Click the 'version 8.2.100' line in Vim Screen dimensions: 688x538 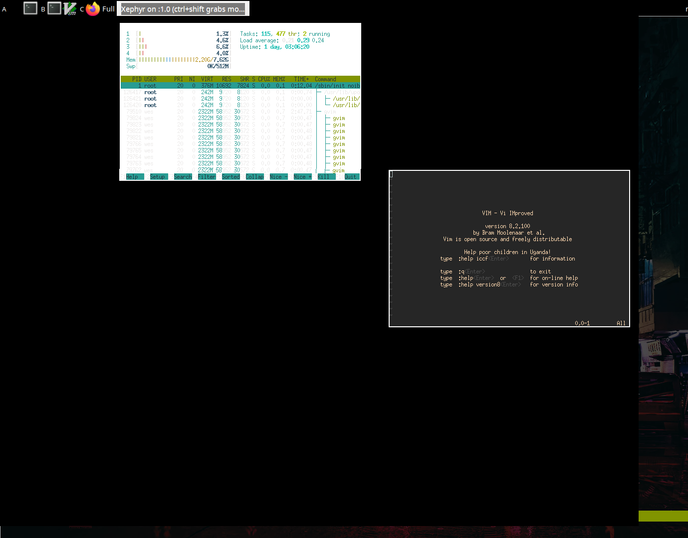click(507, 226)
